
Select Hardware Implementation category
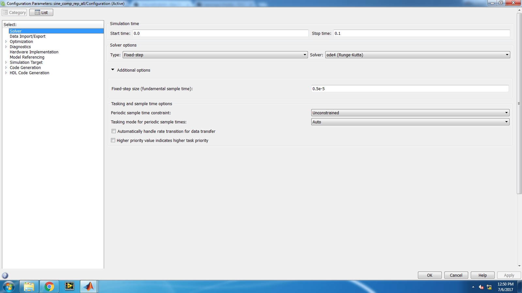[x=34, y=52]
